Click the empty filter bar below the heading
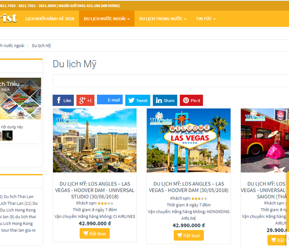The height and width of the screenshot is (247, 289). tap(171, 81)
